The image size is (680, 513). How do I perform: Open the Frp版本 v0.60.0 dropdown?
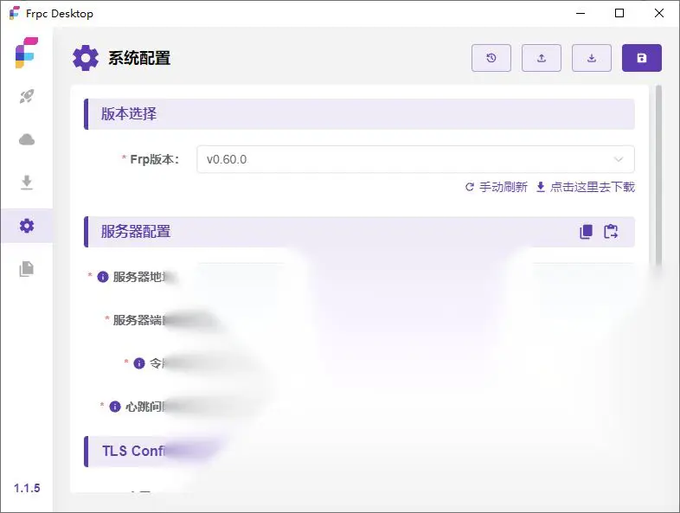click(415, 159)
